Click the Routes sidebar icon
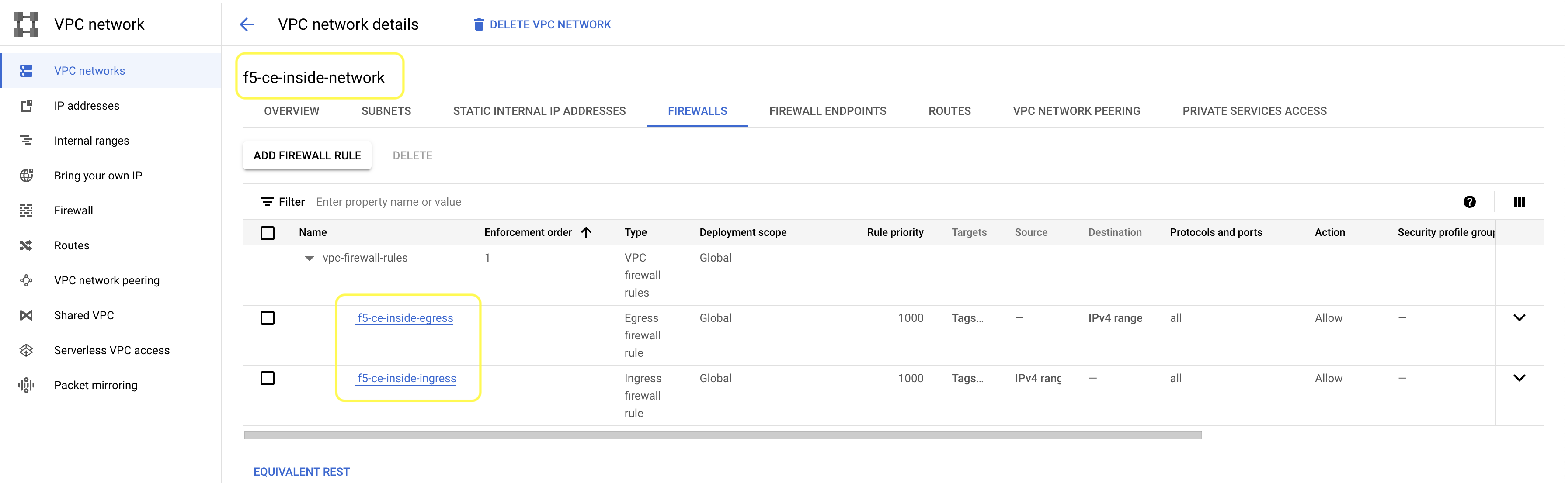1565x483 pixels. coord(26,246)
